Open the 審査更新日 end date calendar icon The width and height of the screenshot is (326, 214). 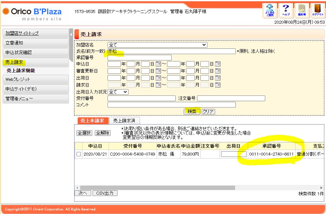click(x=218, y=71)
